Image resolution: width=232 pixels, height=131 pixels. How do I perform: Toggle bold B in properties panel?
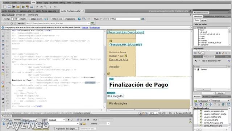tap(69, 120)
